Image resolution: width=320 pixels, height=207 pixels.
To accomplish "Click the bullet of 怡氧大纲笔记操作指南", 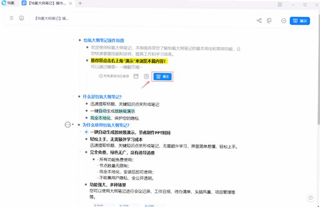I will click(80, 40).
